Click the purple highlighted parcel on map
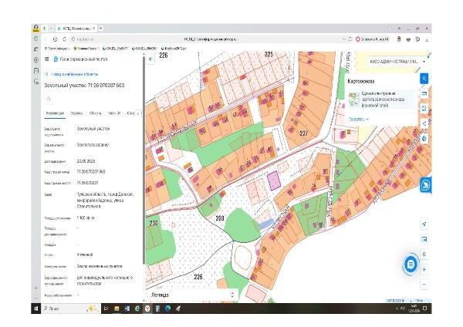 tap(274, 180)
